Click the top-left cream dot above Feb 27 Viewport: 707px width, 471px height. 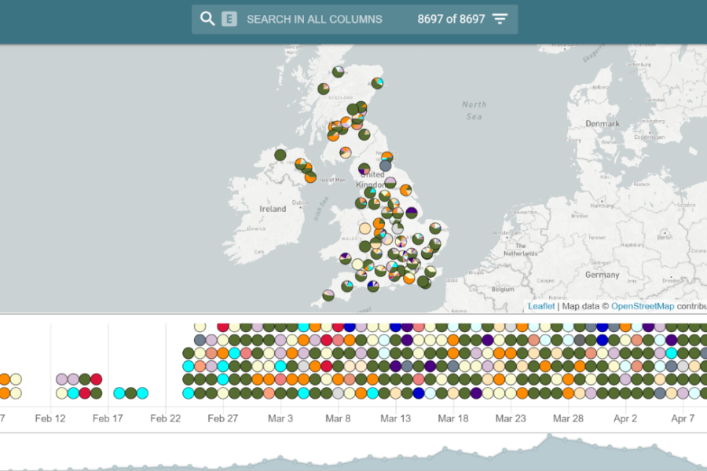[200, 327]
